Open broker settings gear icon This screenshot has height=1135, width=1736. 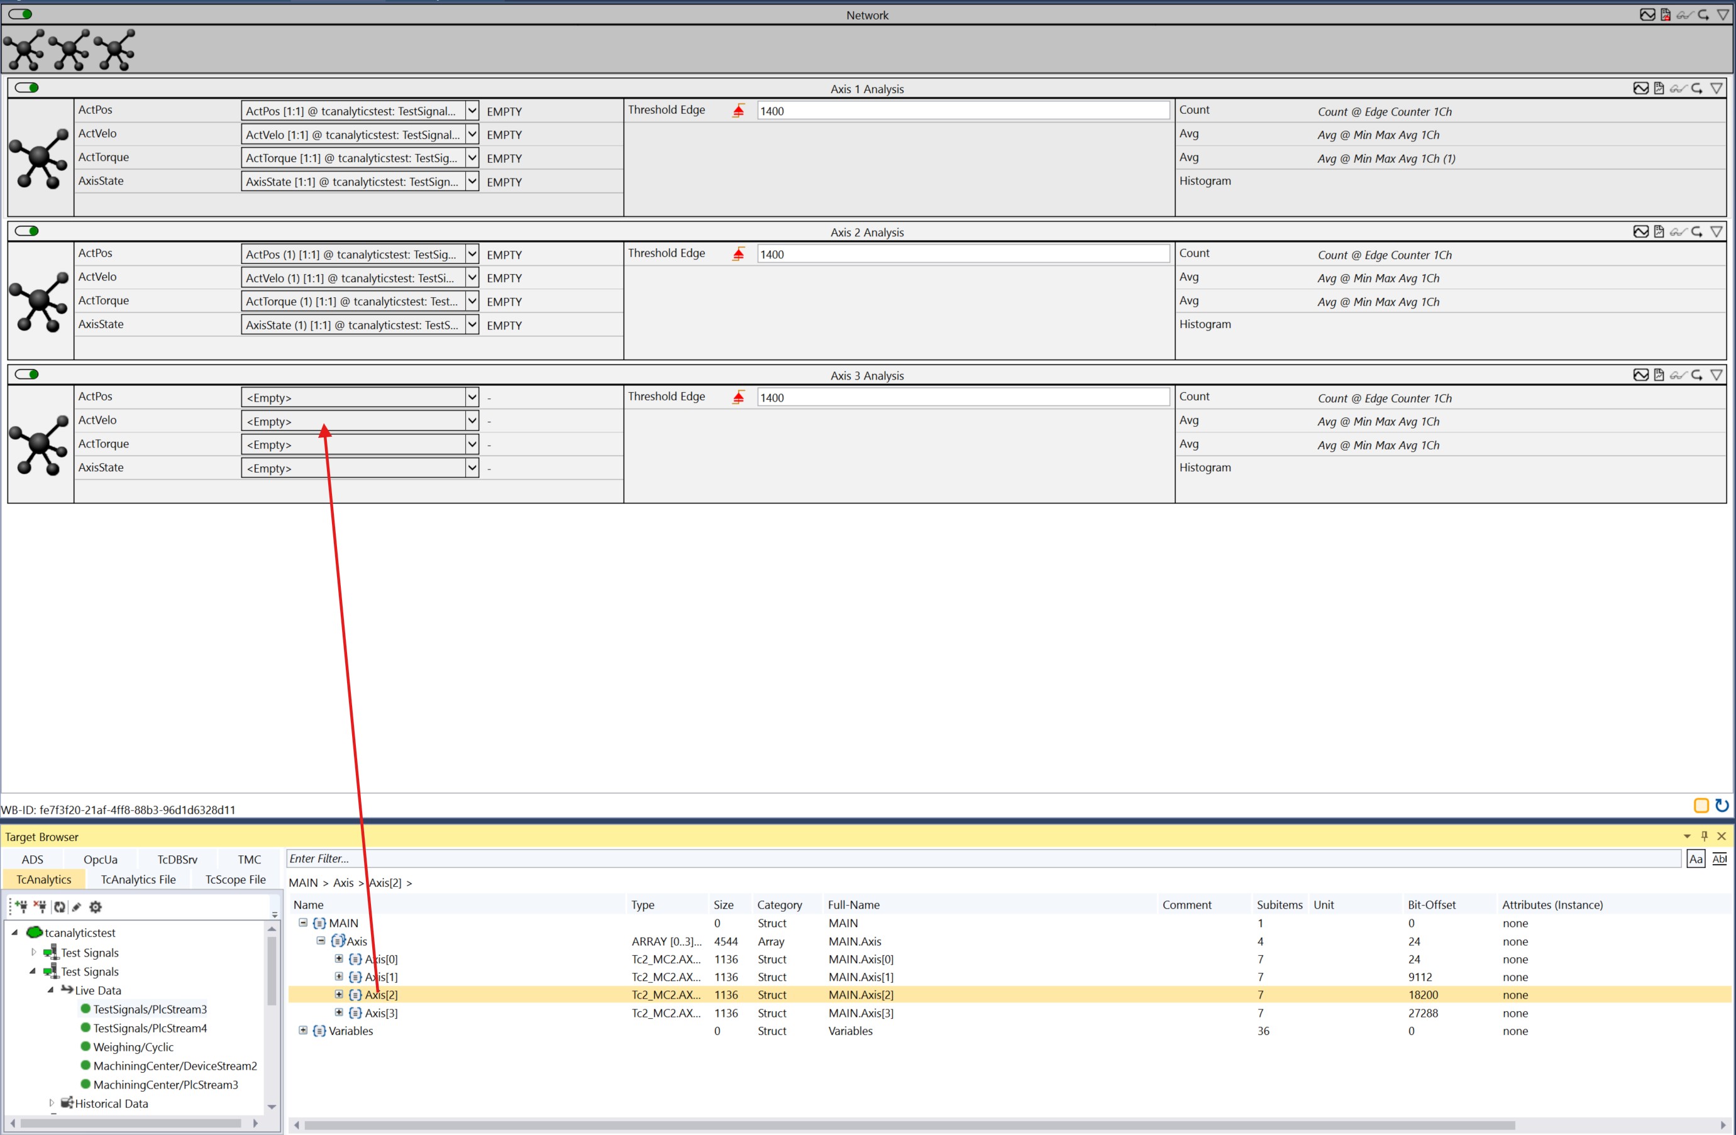96,906
